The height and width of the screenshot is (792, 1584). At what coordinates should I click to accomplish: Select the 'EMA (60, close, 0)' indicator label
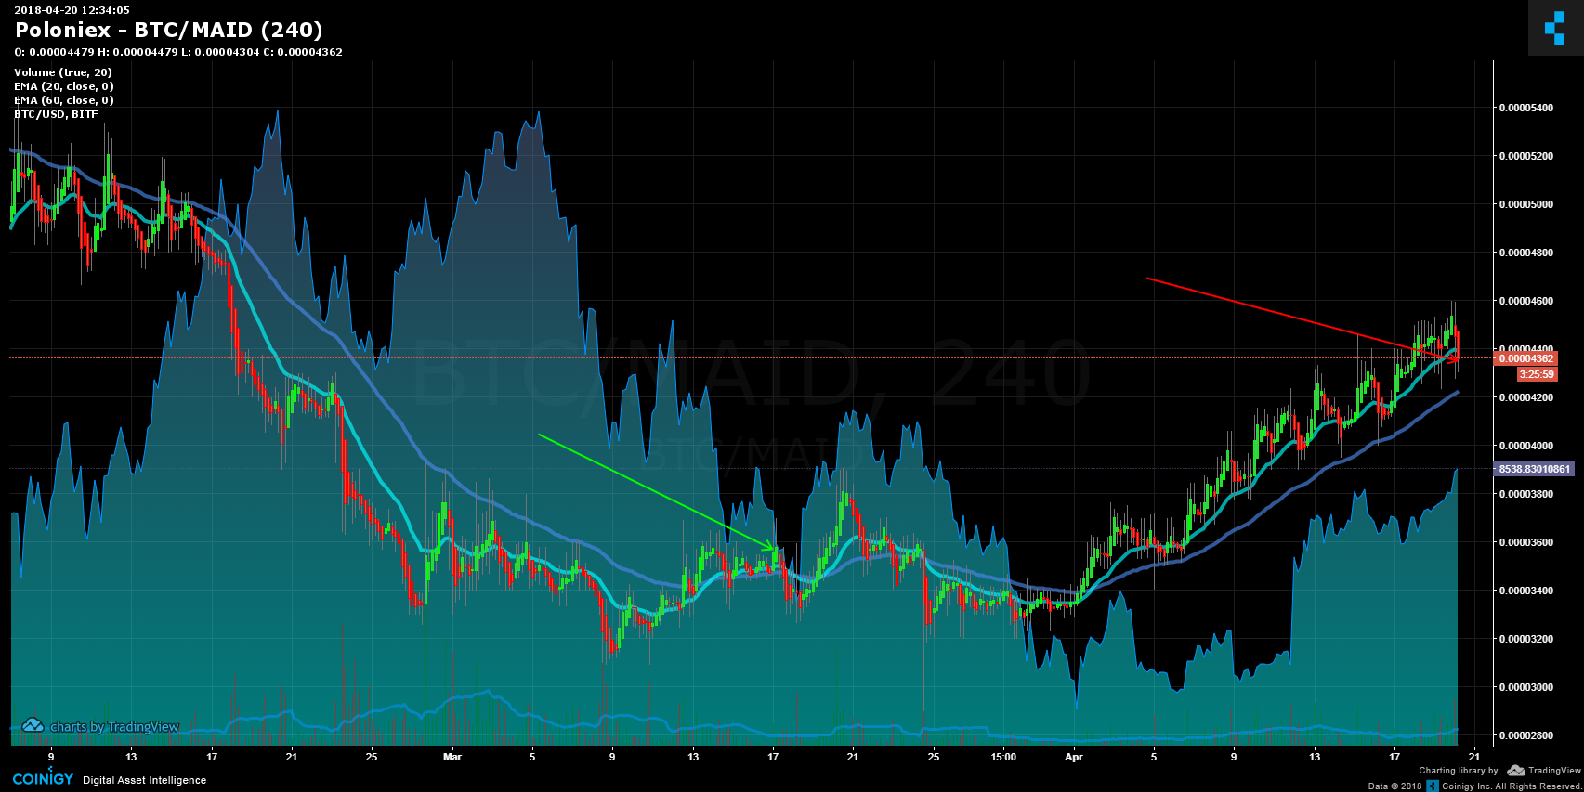[x=64, y=100]
